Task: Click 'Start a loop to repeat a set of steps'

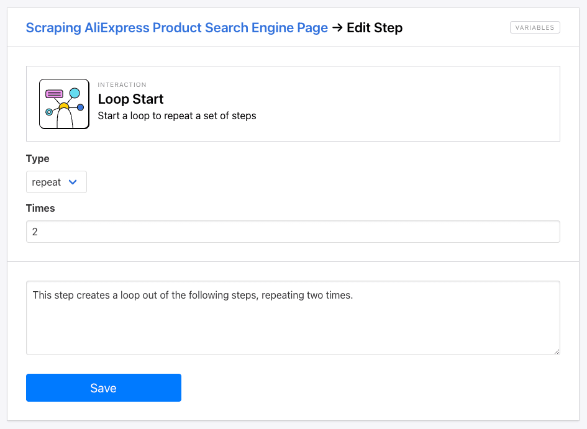Action: coord(176,116)
